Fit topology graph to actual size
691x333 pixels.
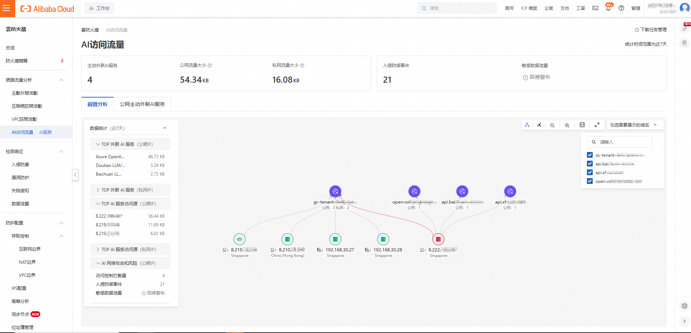[582, 125]
